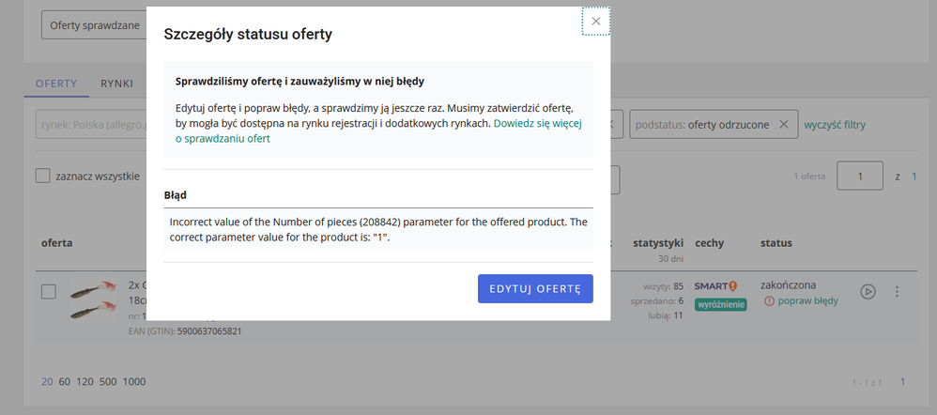
Task: Set 60 results per page
Action: 65,381
